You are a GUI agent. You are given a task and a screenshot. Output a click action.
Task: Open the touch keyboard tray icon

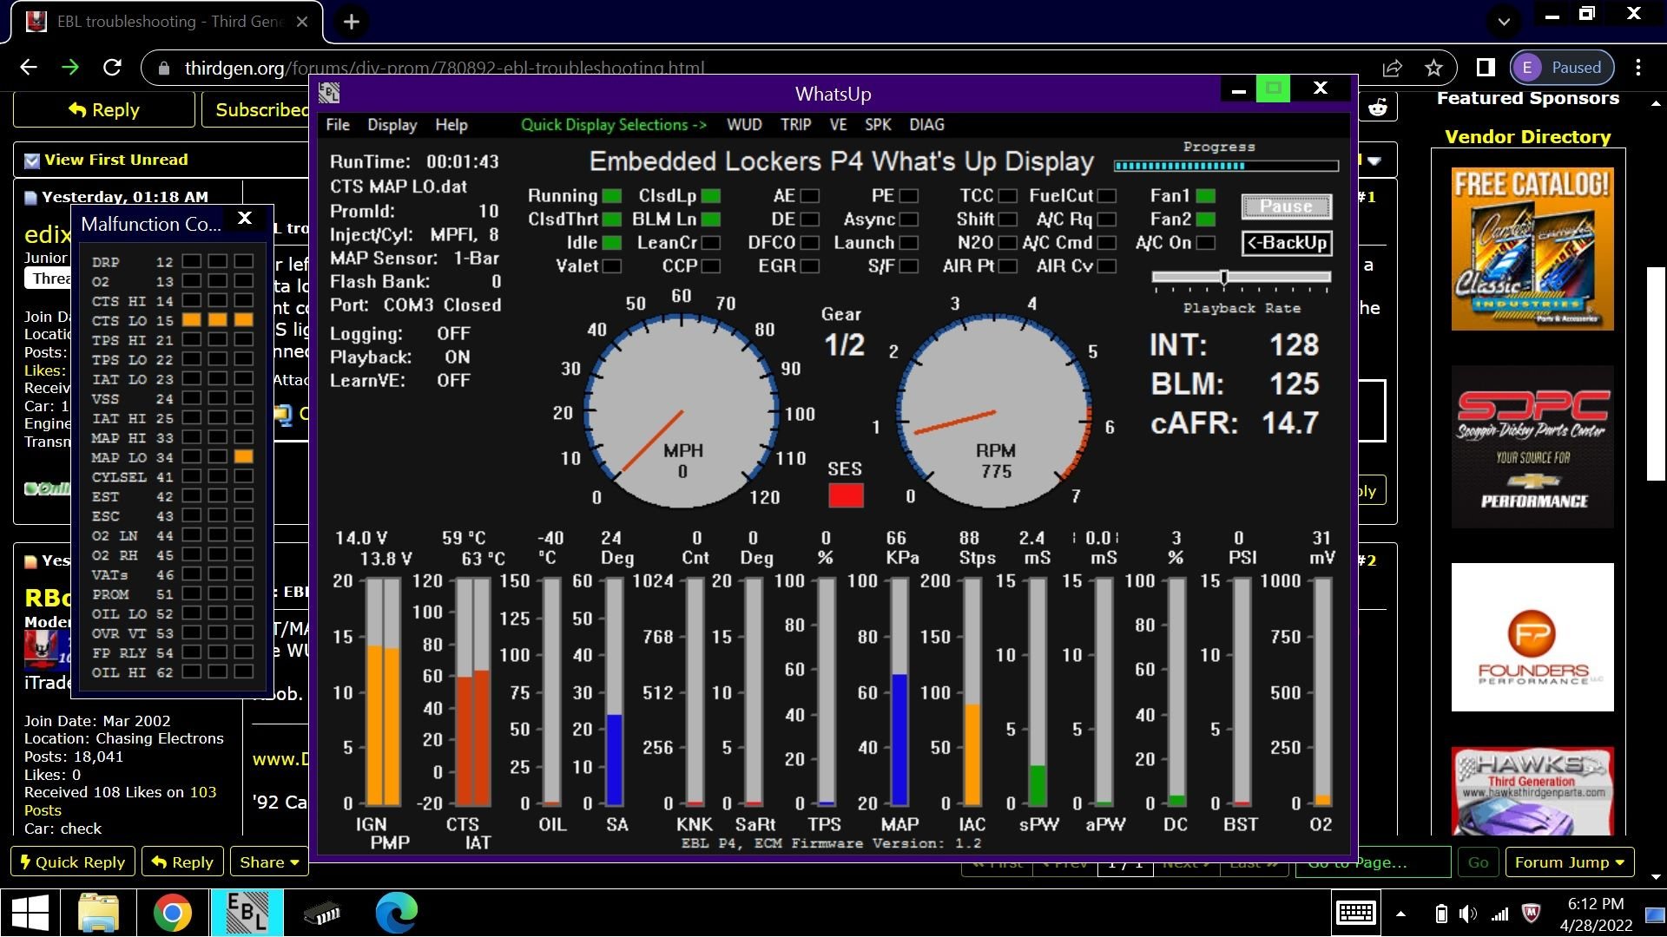tap(1355, 913)
